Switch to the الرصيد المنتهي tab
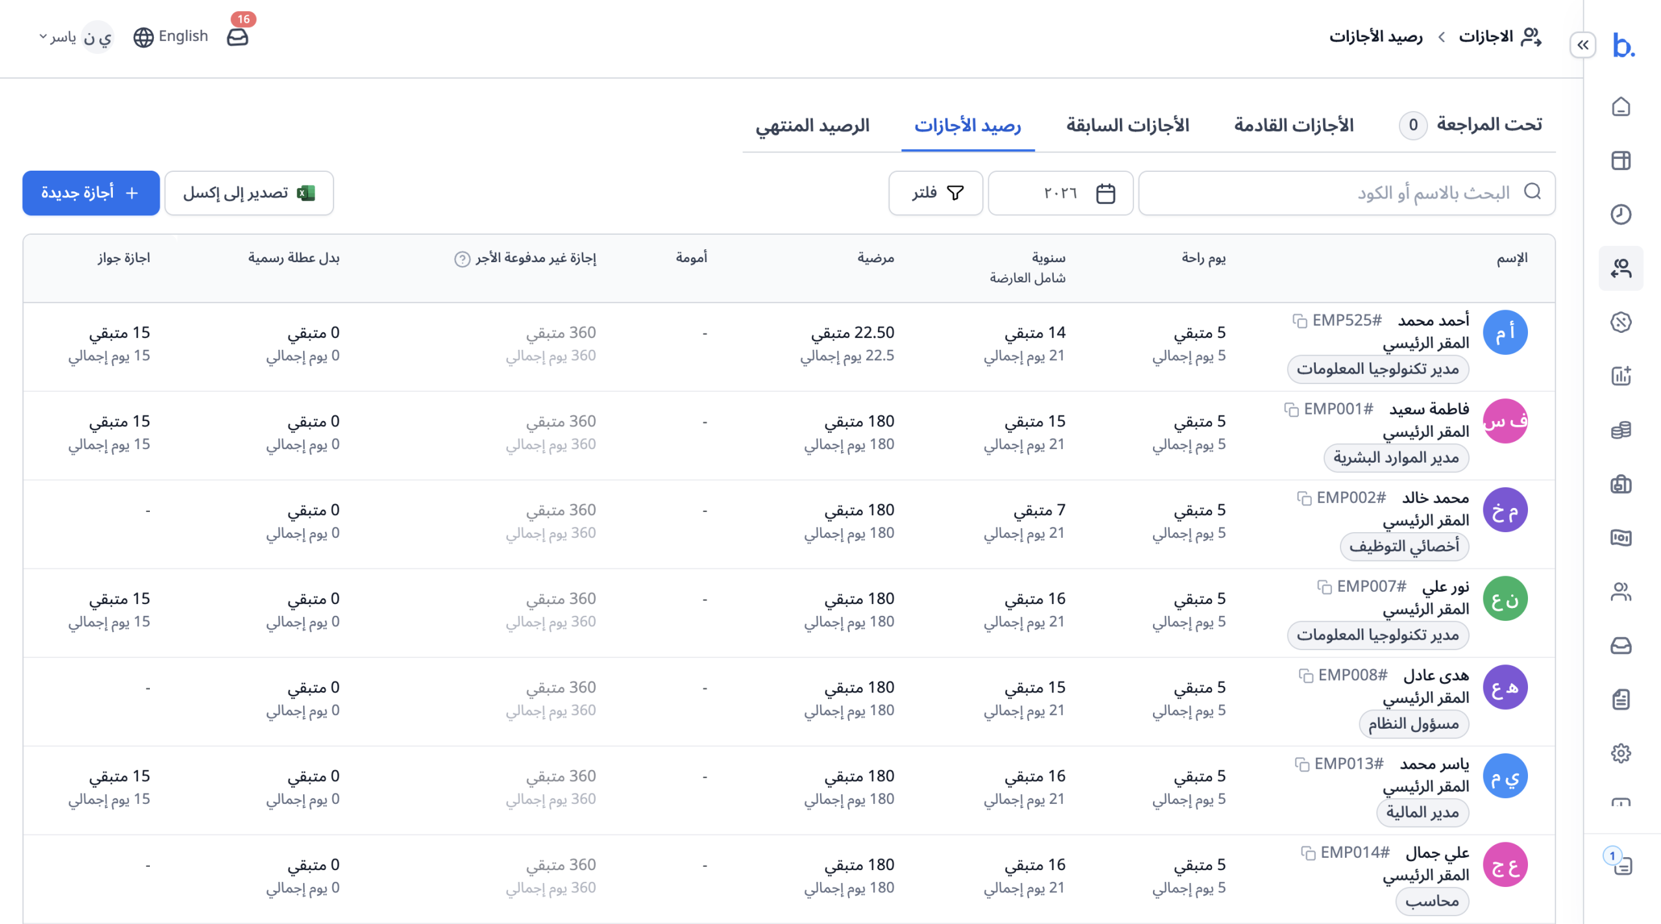The image size is (1661, 924). (812, 125)
